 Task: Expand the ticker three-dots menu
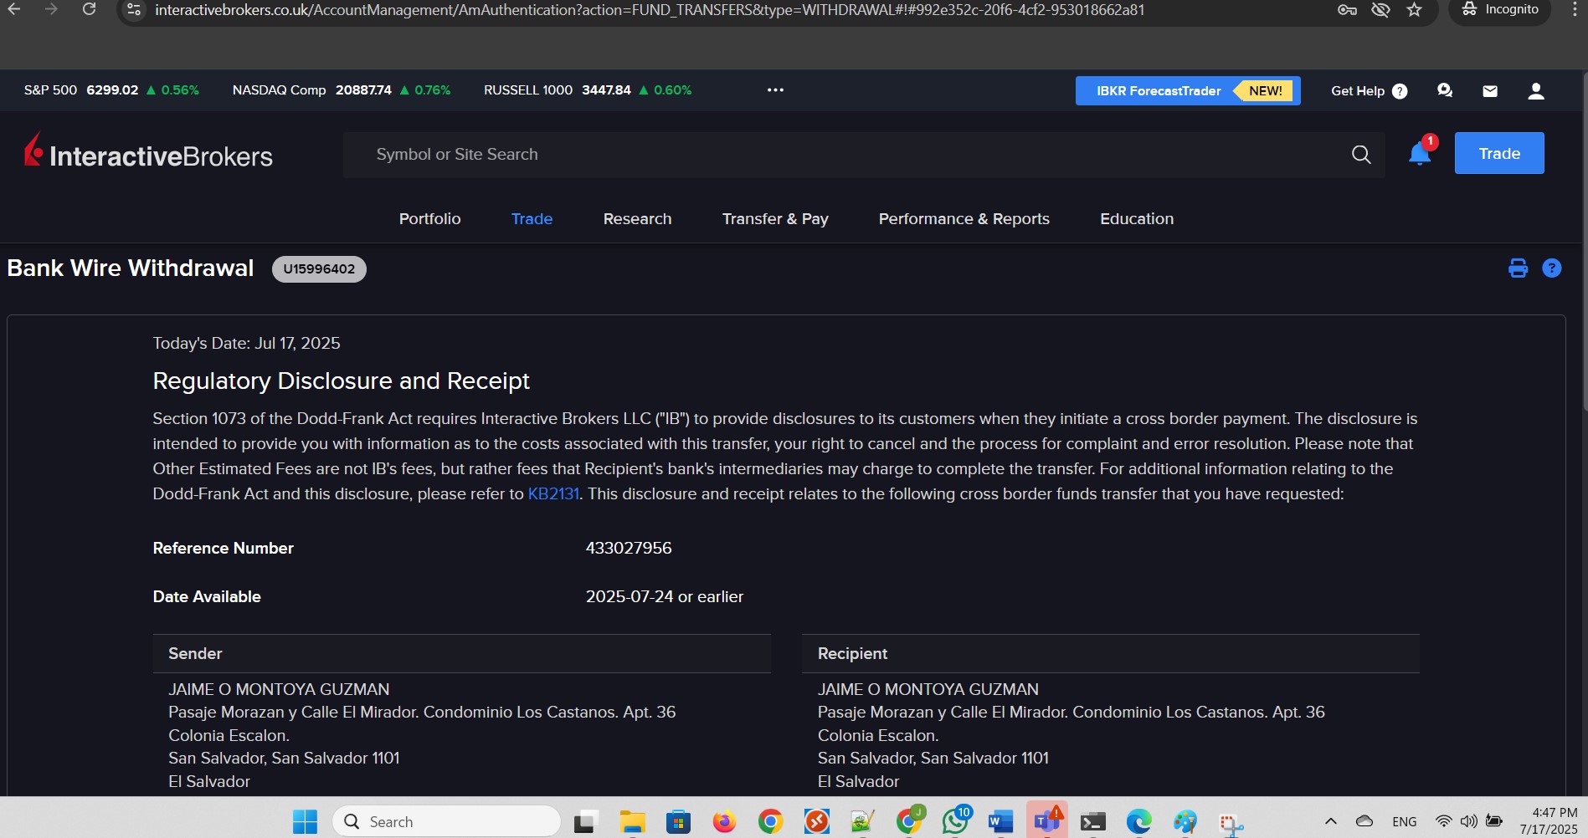point(775,90)
